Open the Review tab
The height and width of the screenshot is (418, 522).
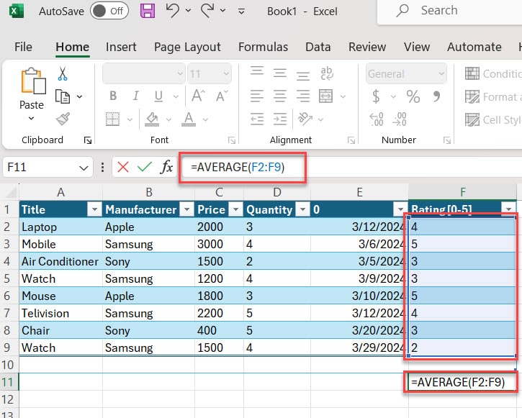(367, 47)
